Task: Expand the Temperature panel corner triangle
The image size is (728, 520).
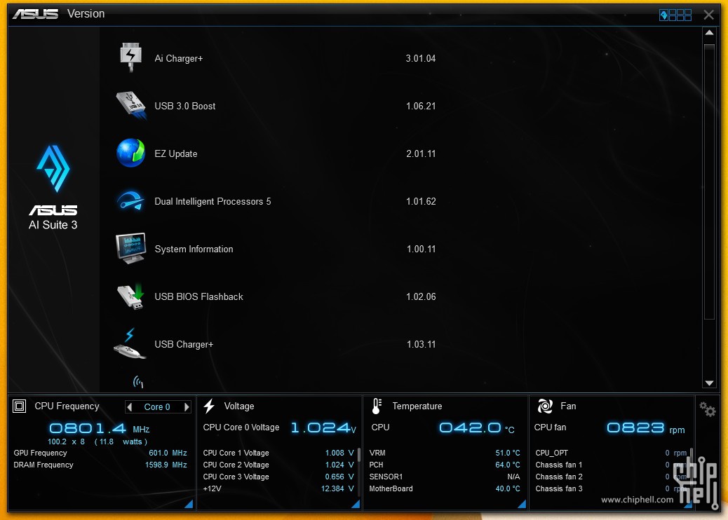Action: [522, 504]
